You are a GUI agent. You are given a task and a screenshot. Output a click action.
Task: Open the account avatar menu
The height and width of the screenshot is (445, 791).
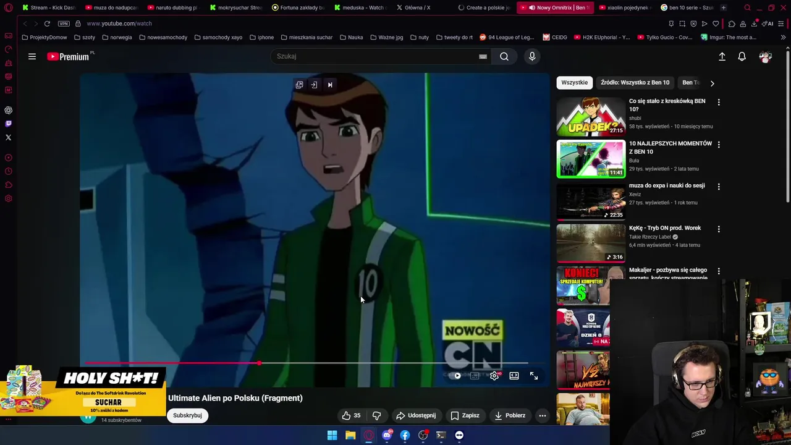(766, 56)
